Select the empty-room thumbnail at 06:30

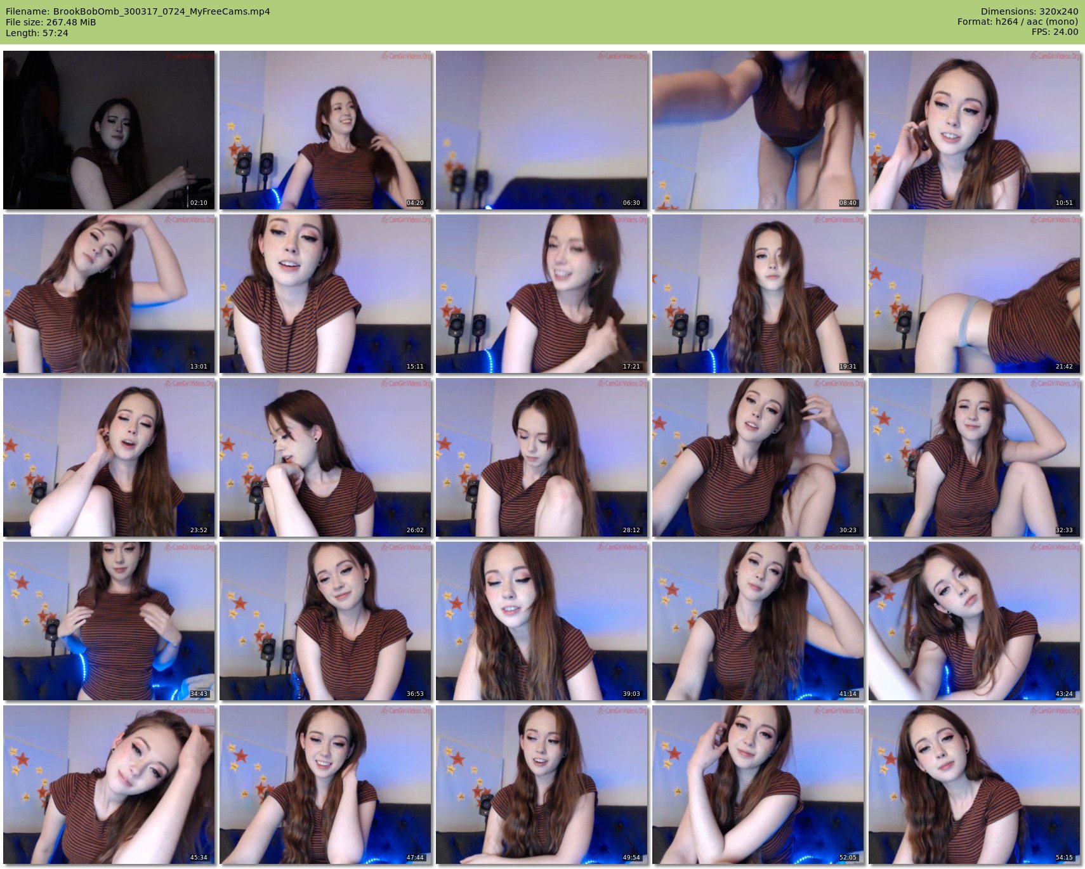click(541, 130)
